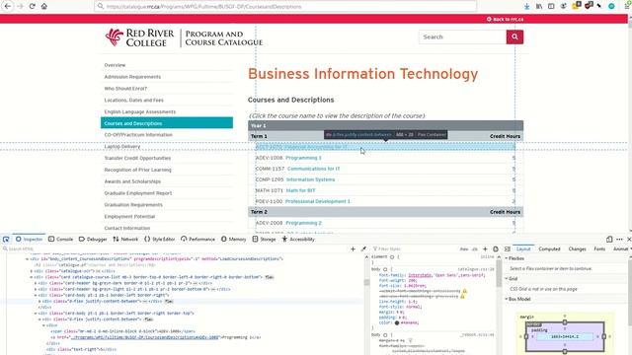Open the Network tab
The image size is (632, 355).
point(125,239)
